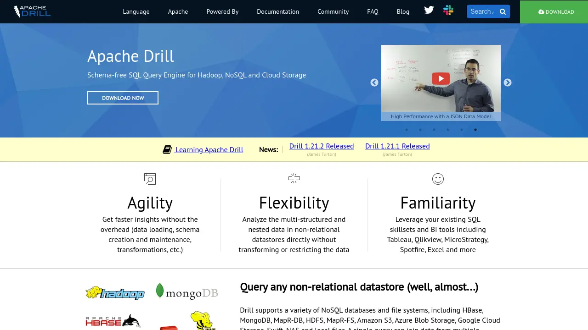This screenshot has width=588, height=330.
Task: Open the Blog page
Action: (403, 11)
